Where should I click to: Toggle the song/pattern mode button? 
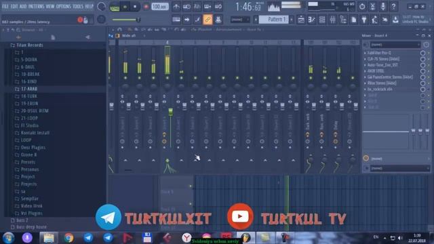(115, 7)
